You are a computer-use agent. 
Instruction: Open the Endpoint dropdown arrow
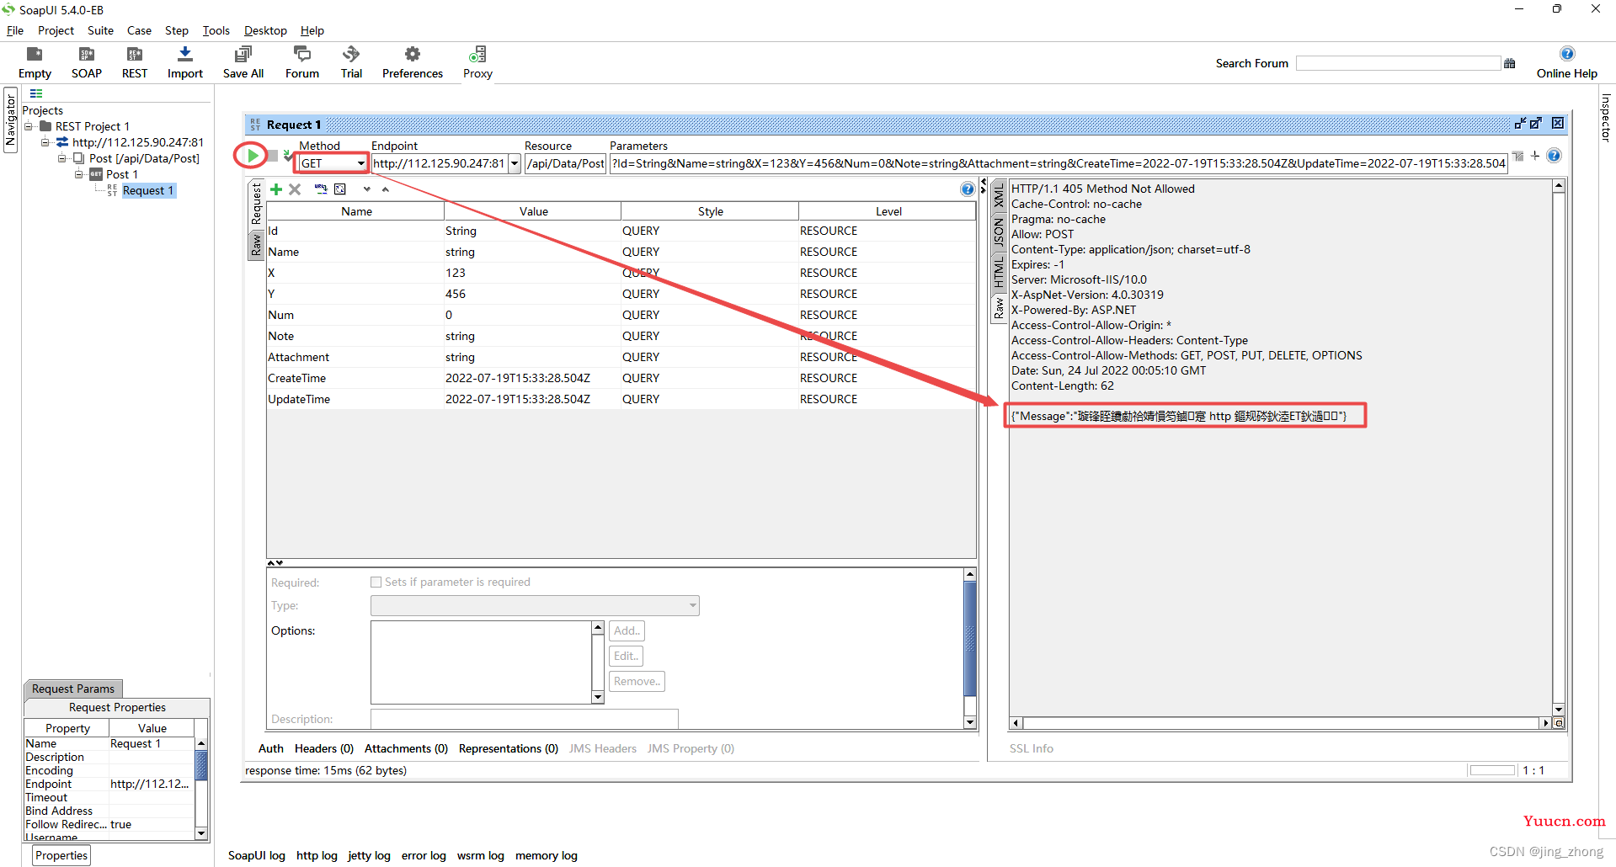pos(515,163)
